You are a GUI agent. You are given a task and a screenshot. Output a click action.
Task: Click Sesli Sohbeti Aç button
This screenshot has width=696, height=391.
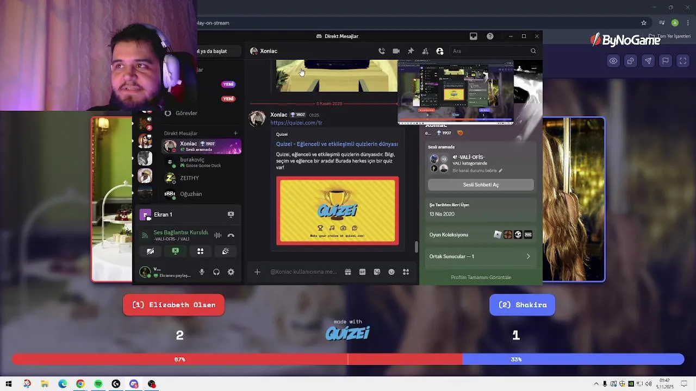pos(481,185)
